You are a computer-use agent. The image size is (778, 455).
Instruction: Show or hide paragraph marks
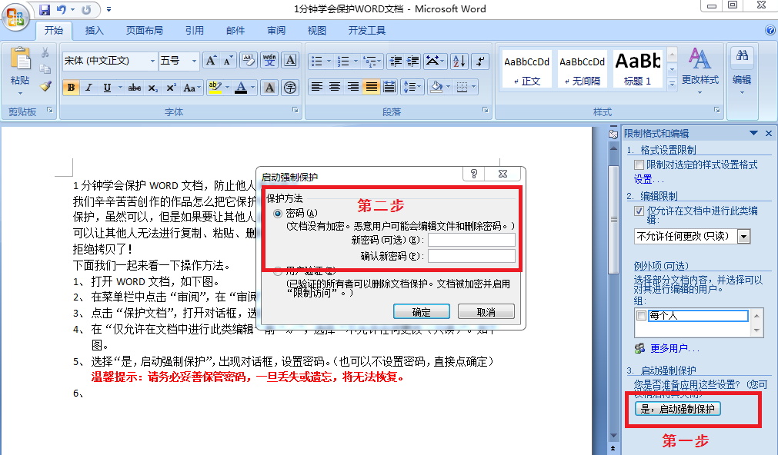[480, 61]
